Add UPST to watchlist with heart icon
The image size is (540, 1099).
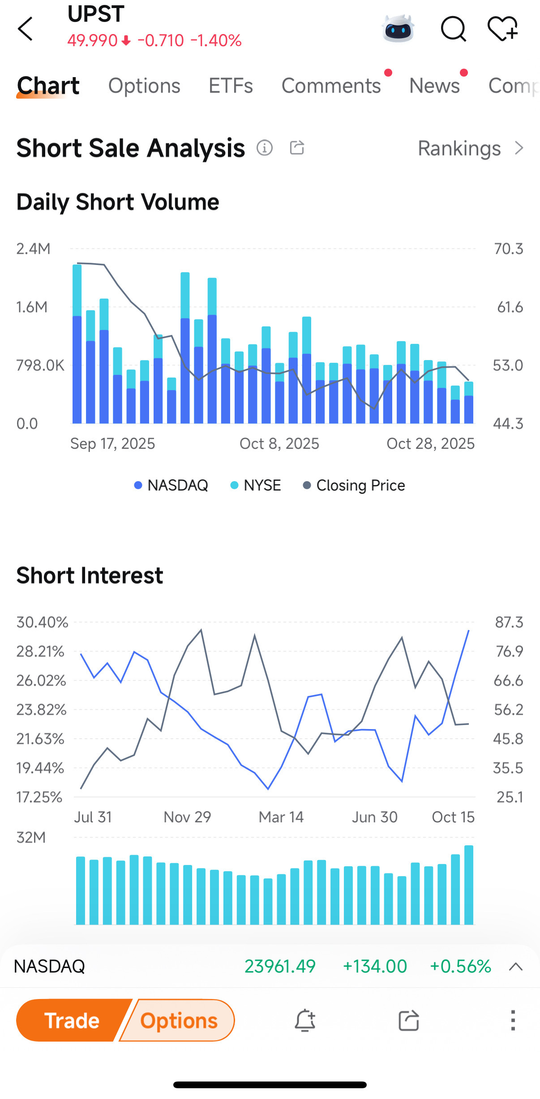502,29
